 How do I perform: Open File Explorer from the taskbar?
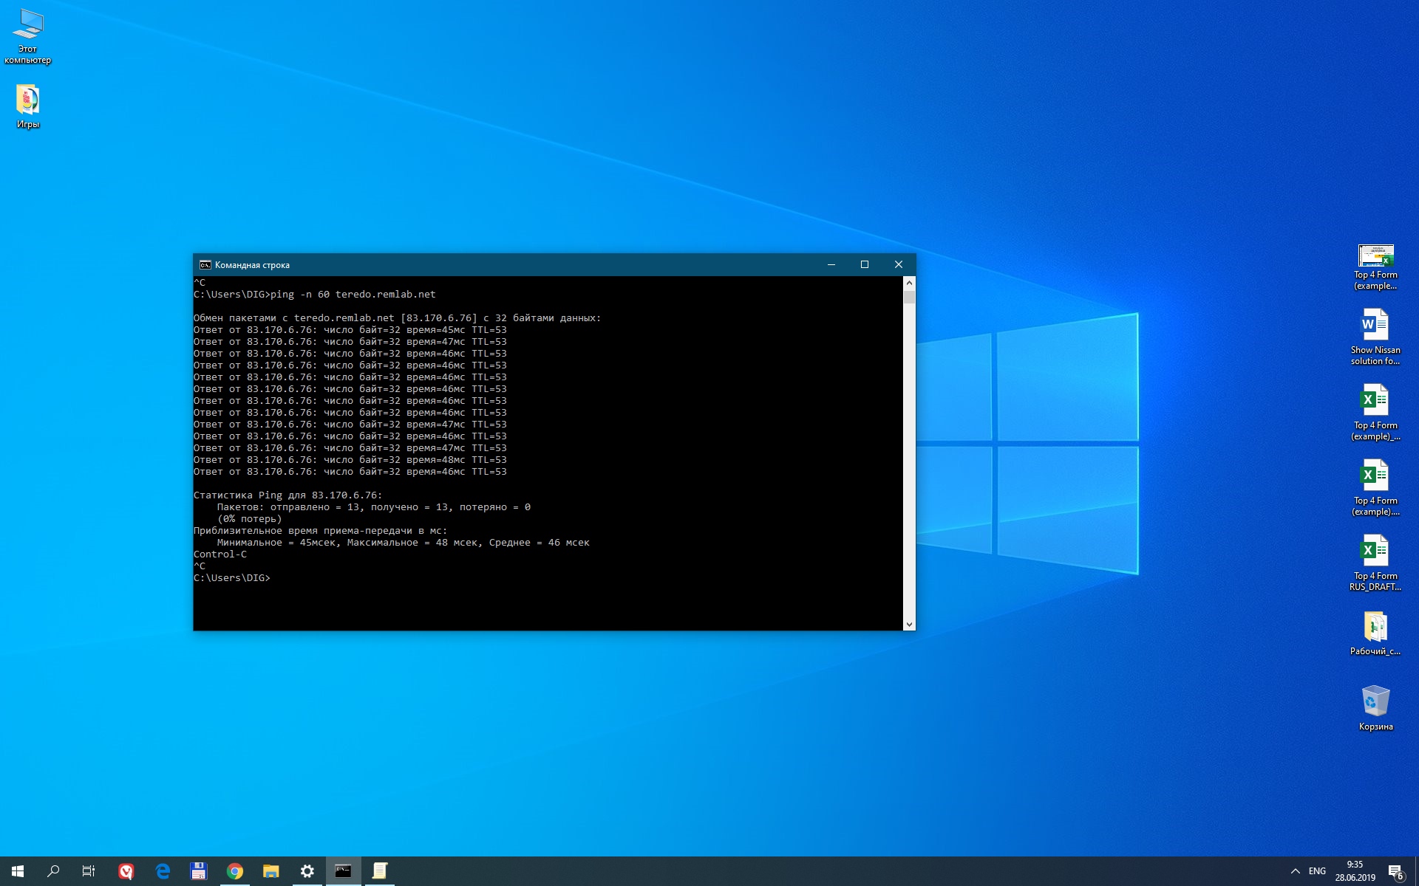click(271, 871)
